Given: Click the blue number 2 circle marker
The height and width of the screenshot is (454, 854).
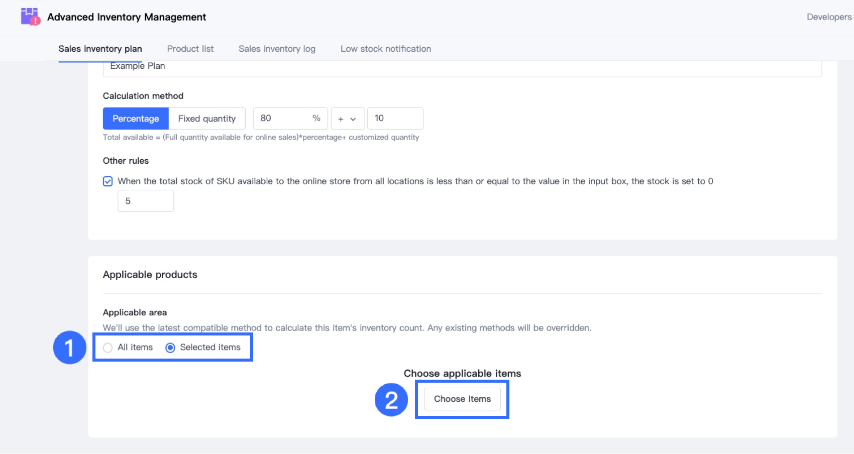Looking at the screenshot, I should [391, 400].
